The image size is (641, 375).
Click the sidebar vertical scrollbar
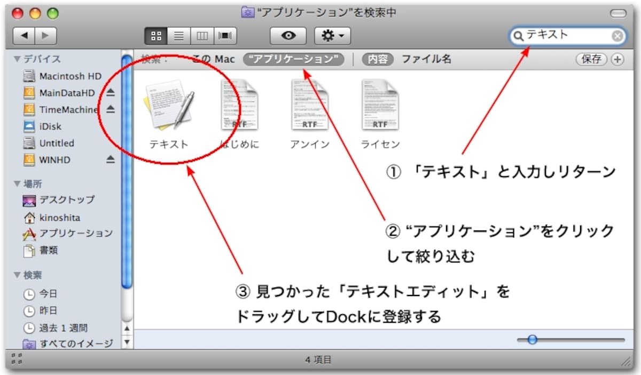(x=127, y=171)
